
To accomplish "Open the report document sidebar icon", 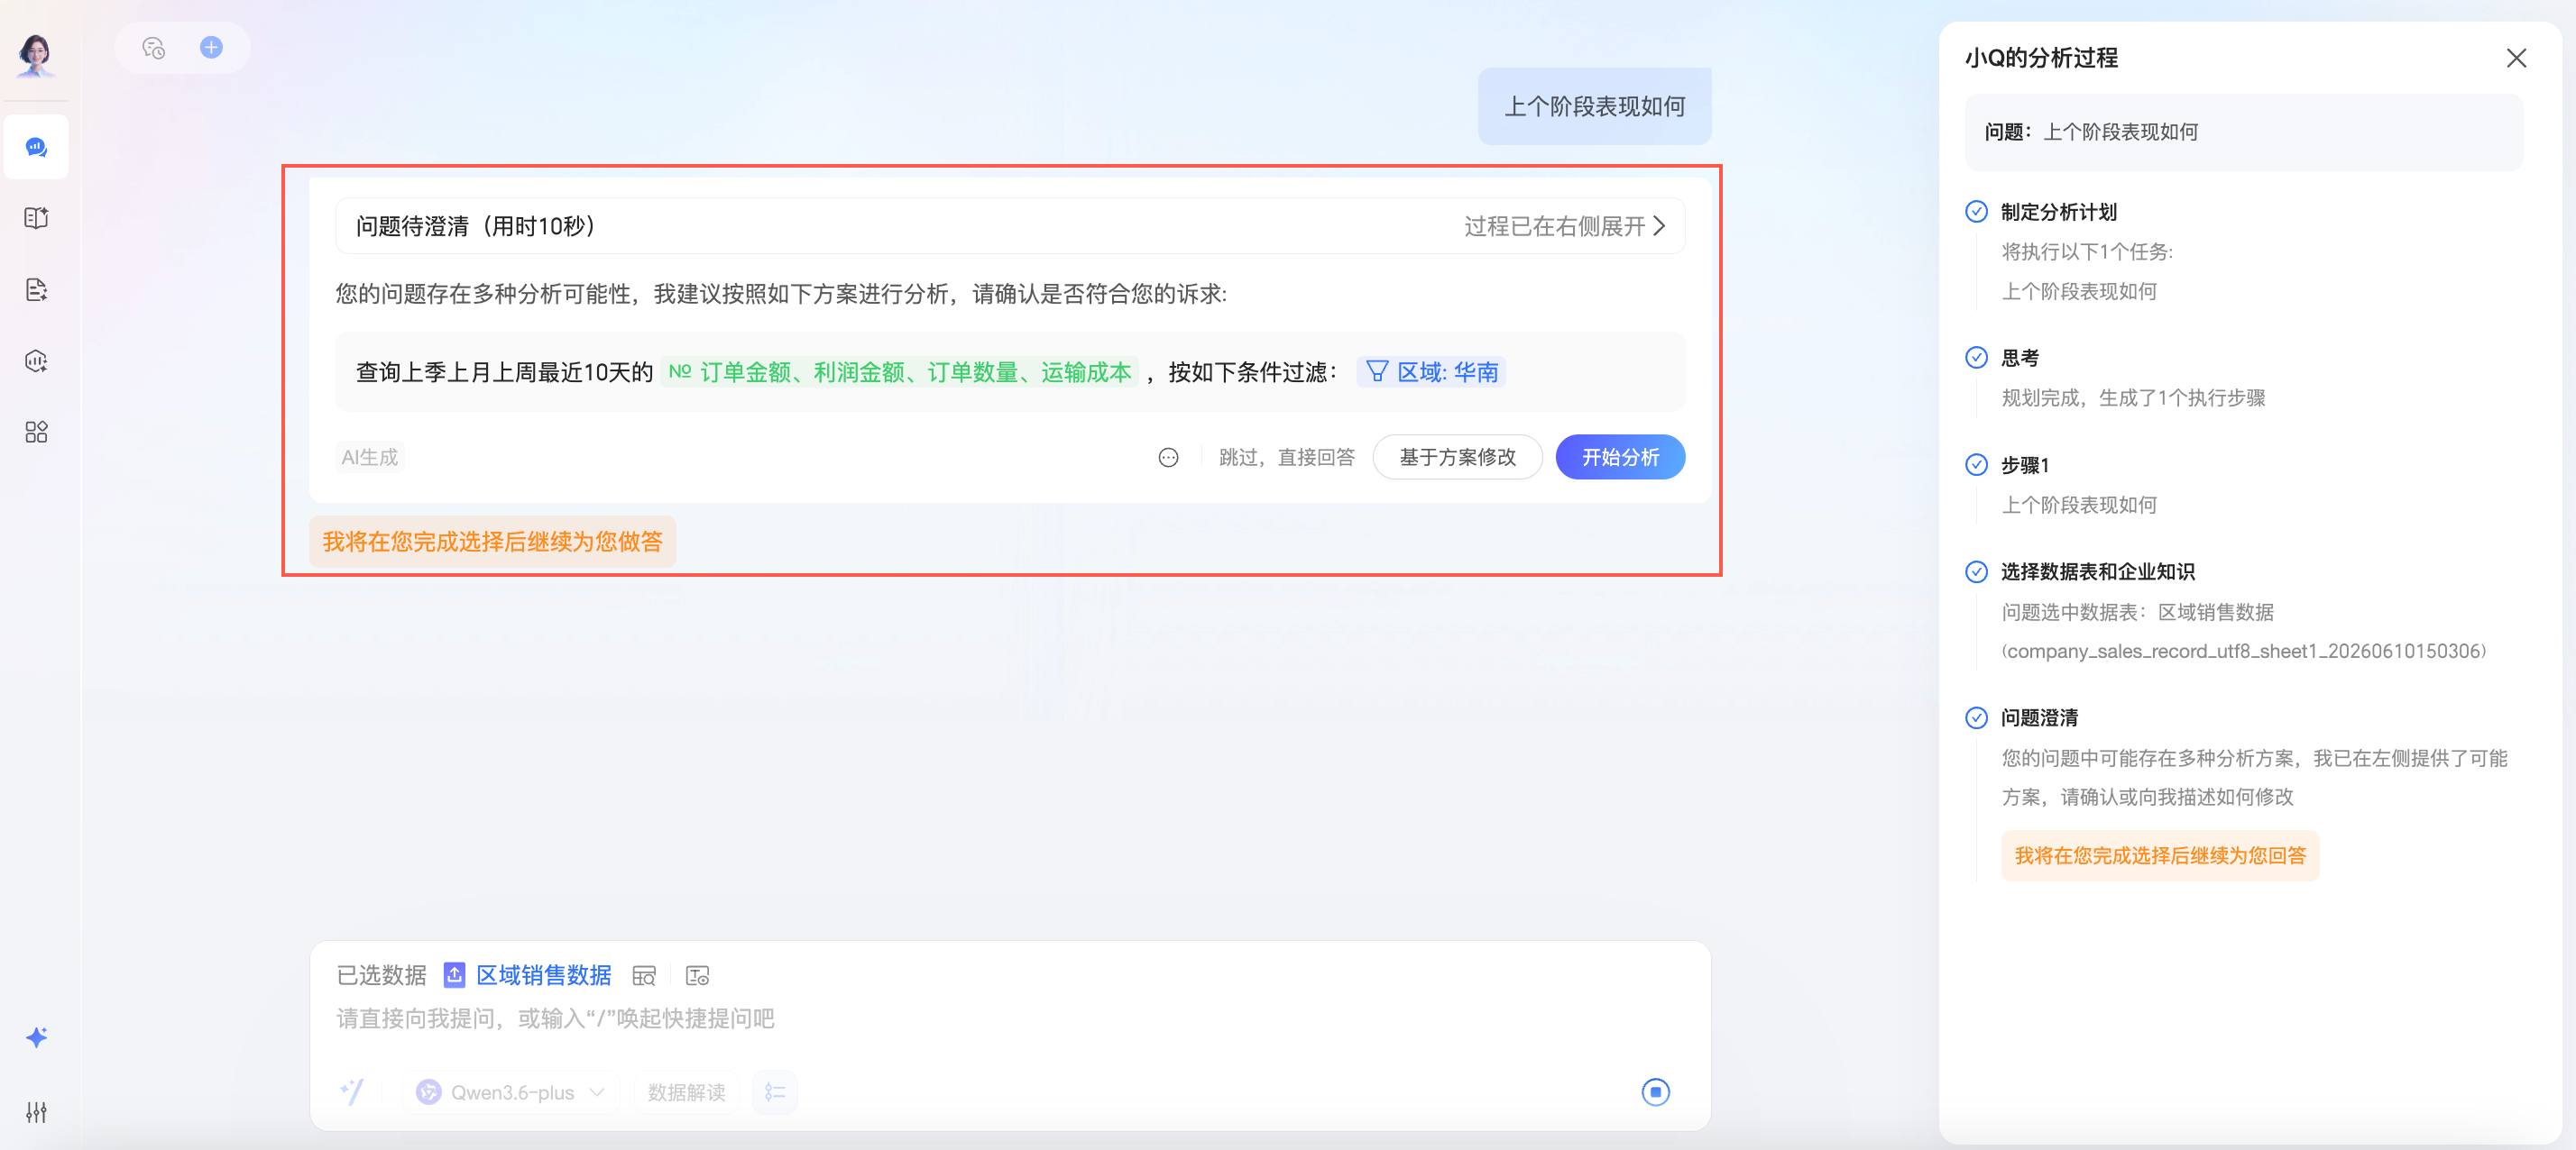I will (36, 289).
